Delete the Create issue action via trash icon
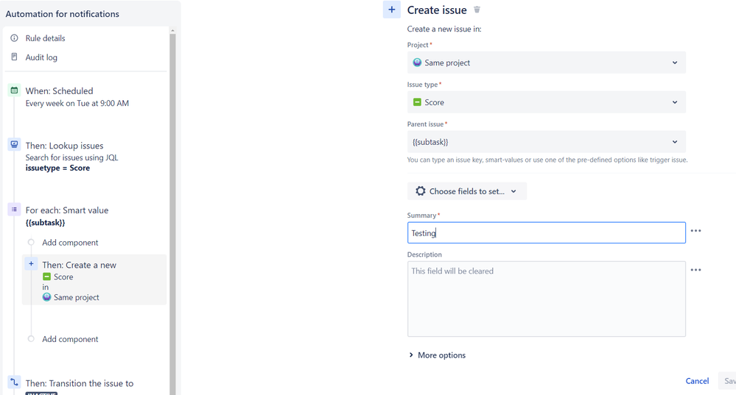736x395 pixels. coord(477,10)
